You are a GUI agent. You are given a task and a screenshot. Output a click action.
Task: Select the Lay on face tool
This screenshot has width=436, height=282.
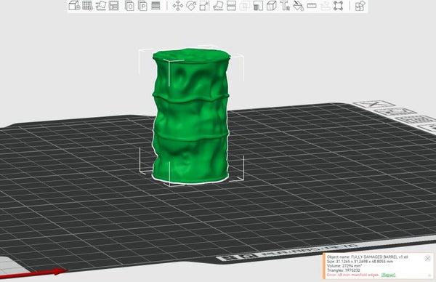pyautogui.click(x=218, y=6)
